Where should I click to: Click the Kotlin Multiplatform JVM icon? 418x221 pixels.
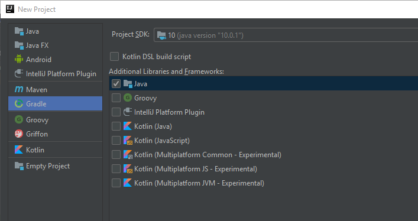[x=128, y=183]
